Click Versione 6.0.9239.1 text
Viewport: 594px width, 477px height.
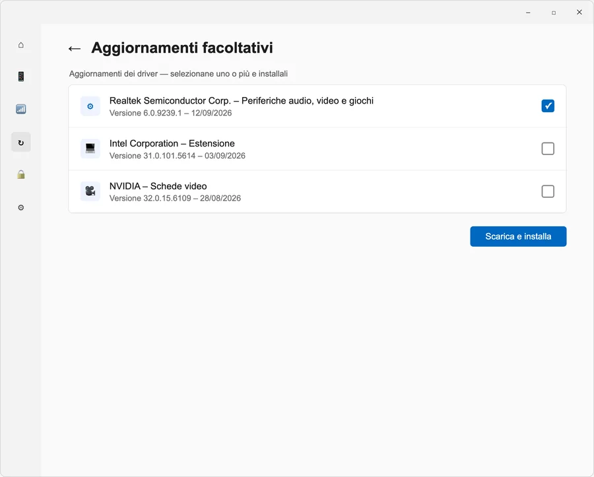[x=145, y=113]
